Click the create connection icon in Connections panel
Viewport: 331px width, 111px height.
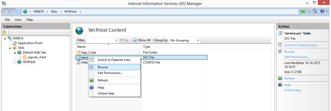tap(4, 33)
